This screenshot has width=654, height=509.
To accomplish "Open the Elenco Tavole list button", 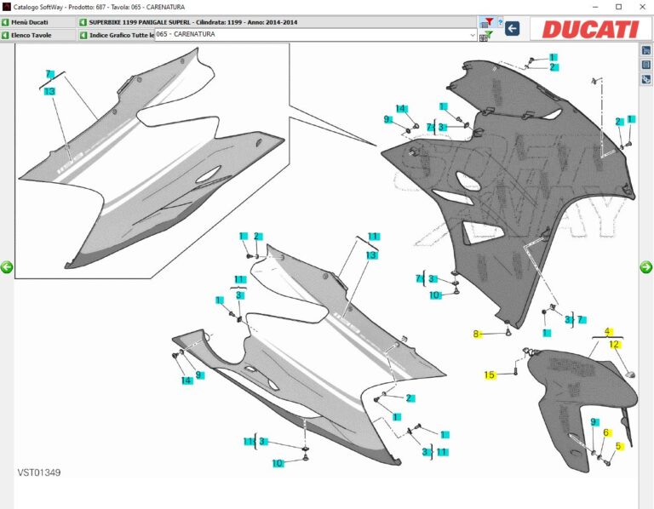I will pyautogui.click(x=38, y=35).
